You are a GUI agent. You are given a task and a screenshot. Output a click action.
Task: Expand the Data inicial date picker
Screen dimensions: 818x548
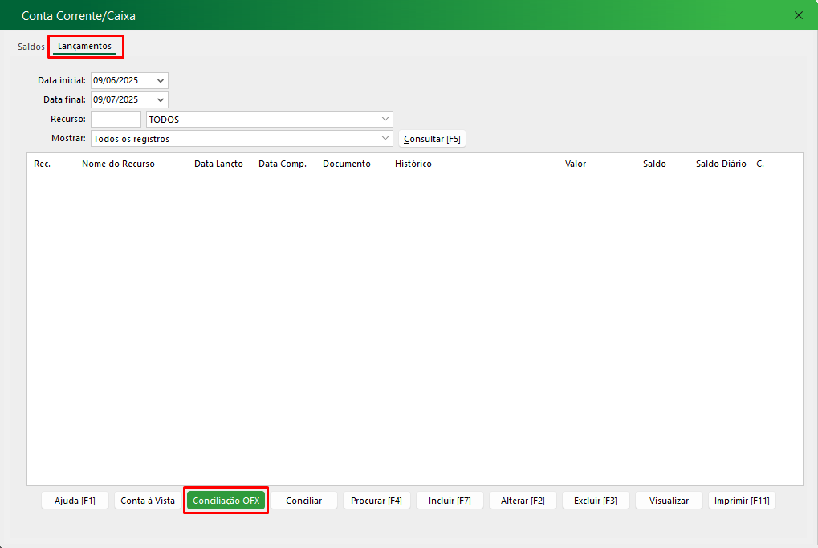tap(161, 81)
